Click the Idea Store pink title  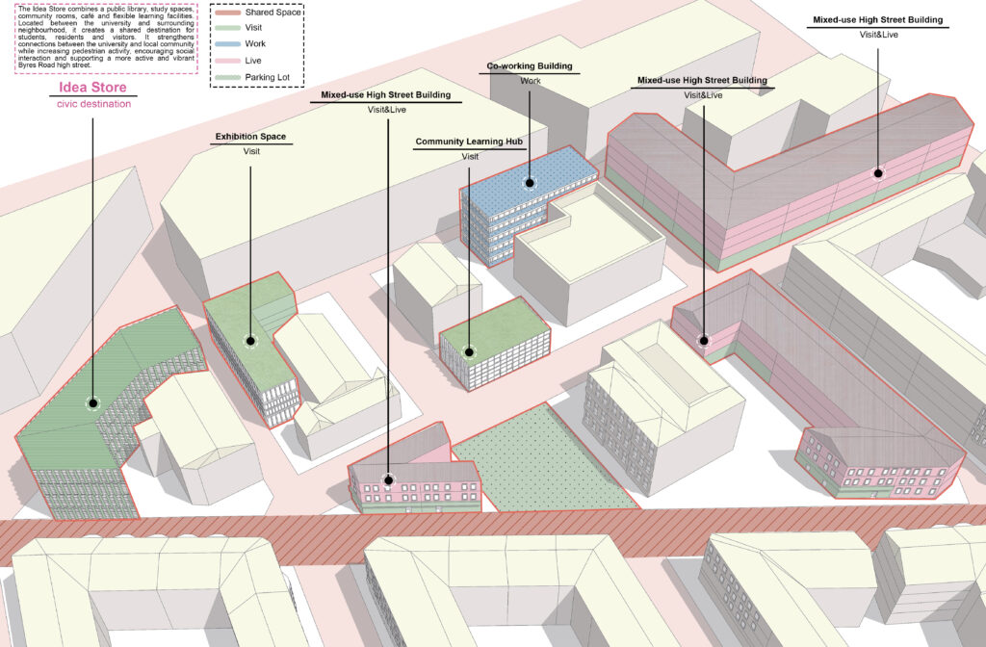pos(93,88)
